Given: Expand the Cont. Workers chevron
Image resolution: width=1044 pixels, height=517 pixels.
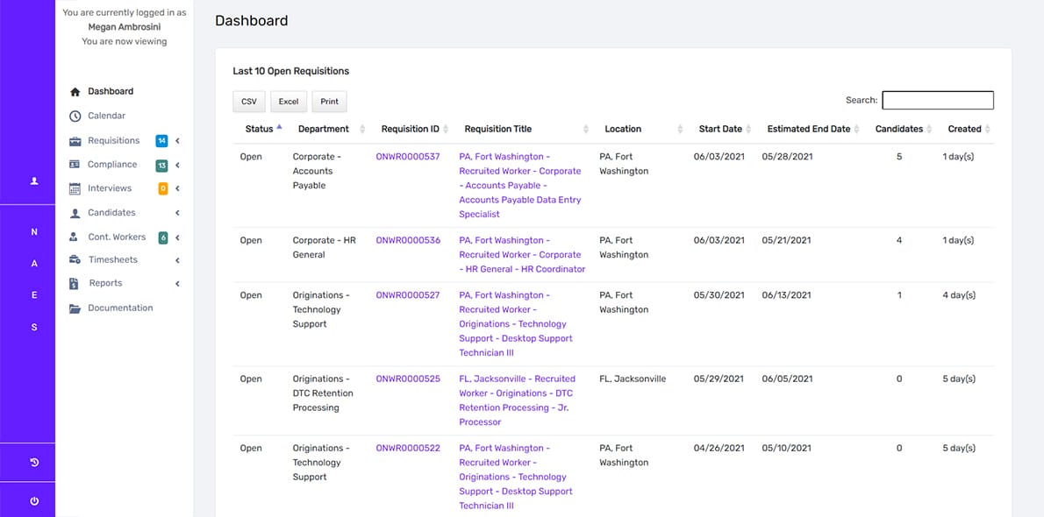Looking at the screenshot, I should [x=177, y=237].
